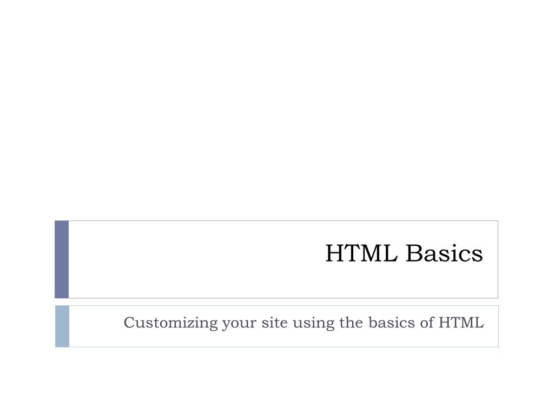Click the word "of" in the subtitle
The image size is (554, 415).
coord(426,322)
